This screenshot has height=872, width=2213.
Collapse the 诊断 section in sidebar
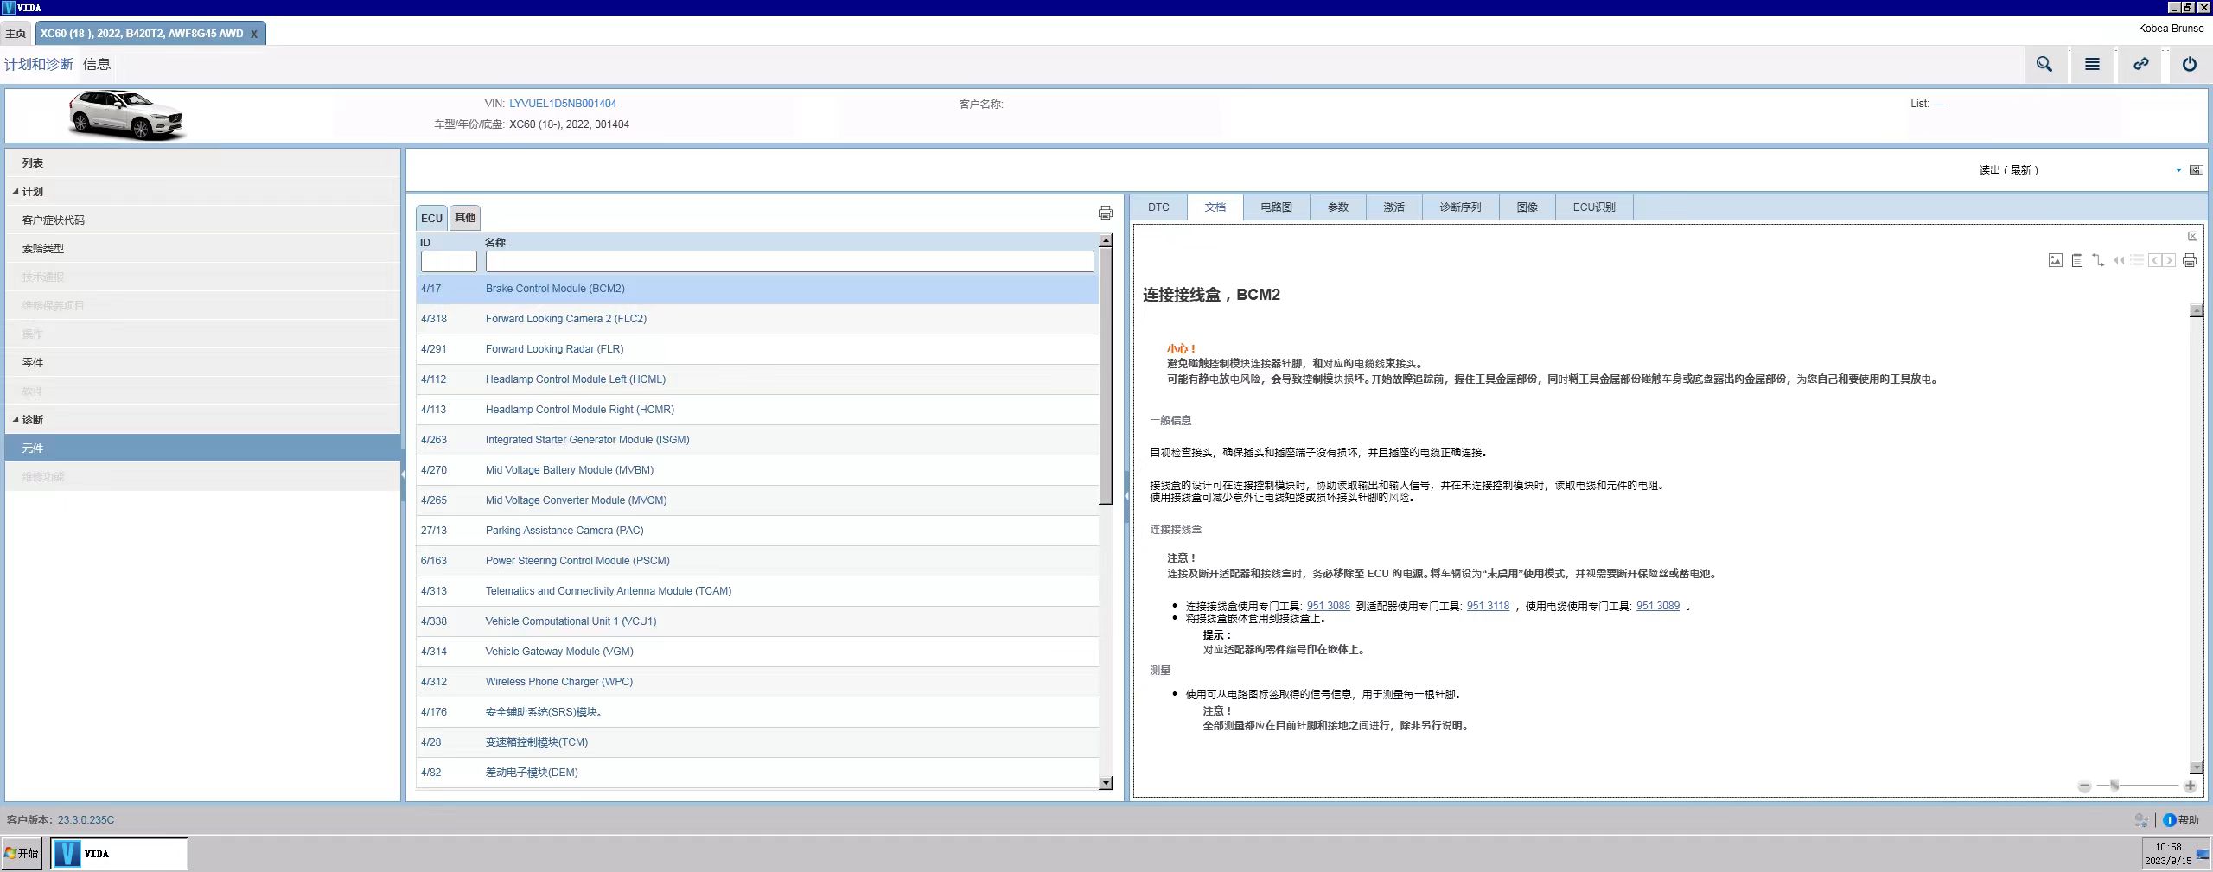coord(16,420)
